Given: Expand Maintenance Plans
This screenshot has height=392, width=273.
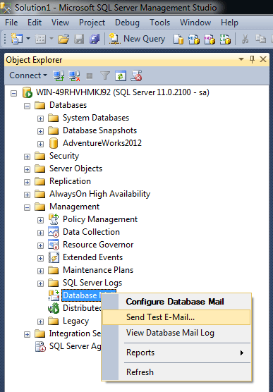Looking at the screenshot, I should coord(40,271).
